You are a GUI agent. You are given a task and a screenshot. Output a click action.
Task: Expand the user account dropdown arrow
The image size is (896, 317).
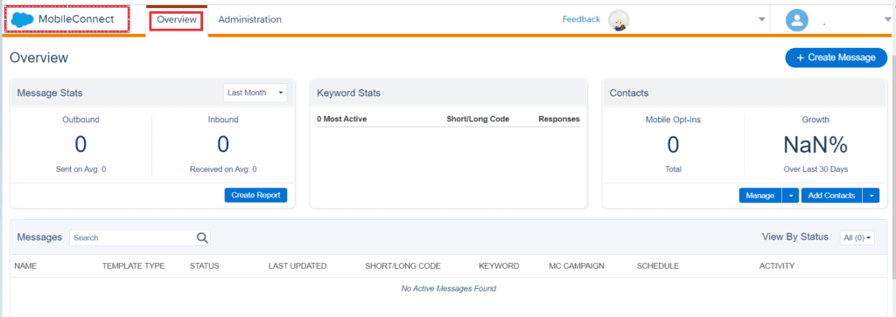pos(887,20)
